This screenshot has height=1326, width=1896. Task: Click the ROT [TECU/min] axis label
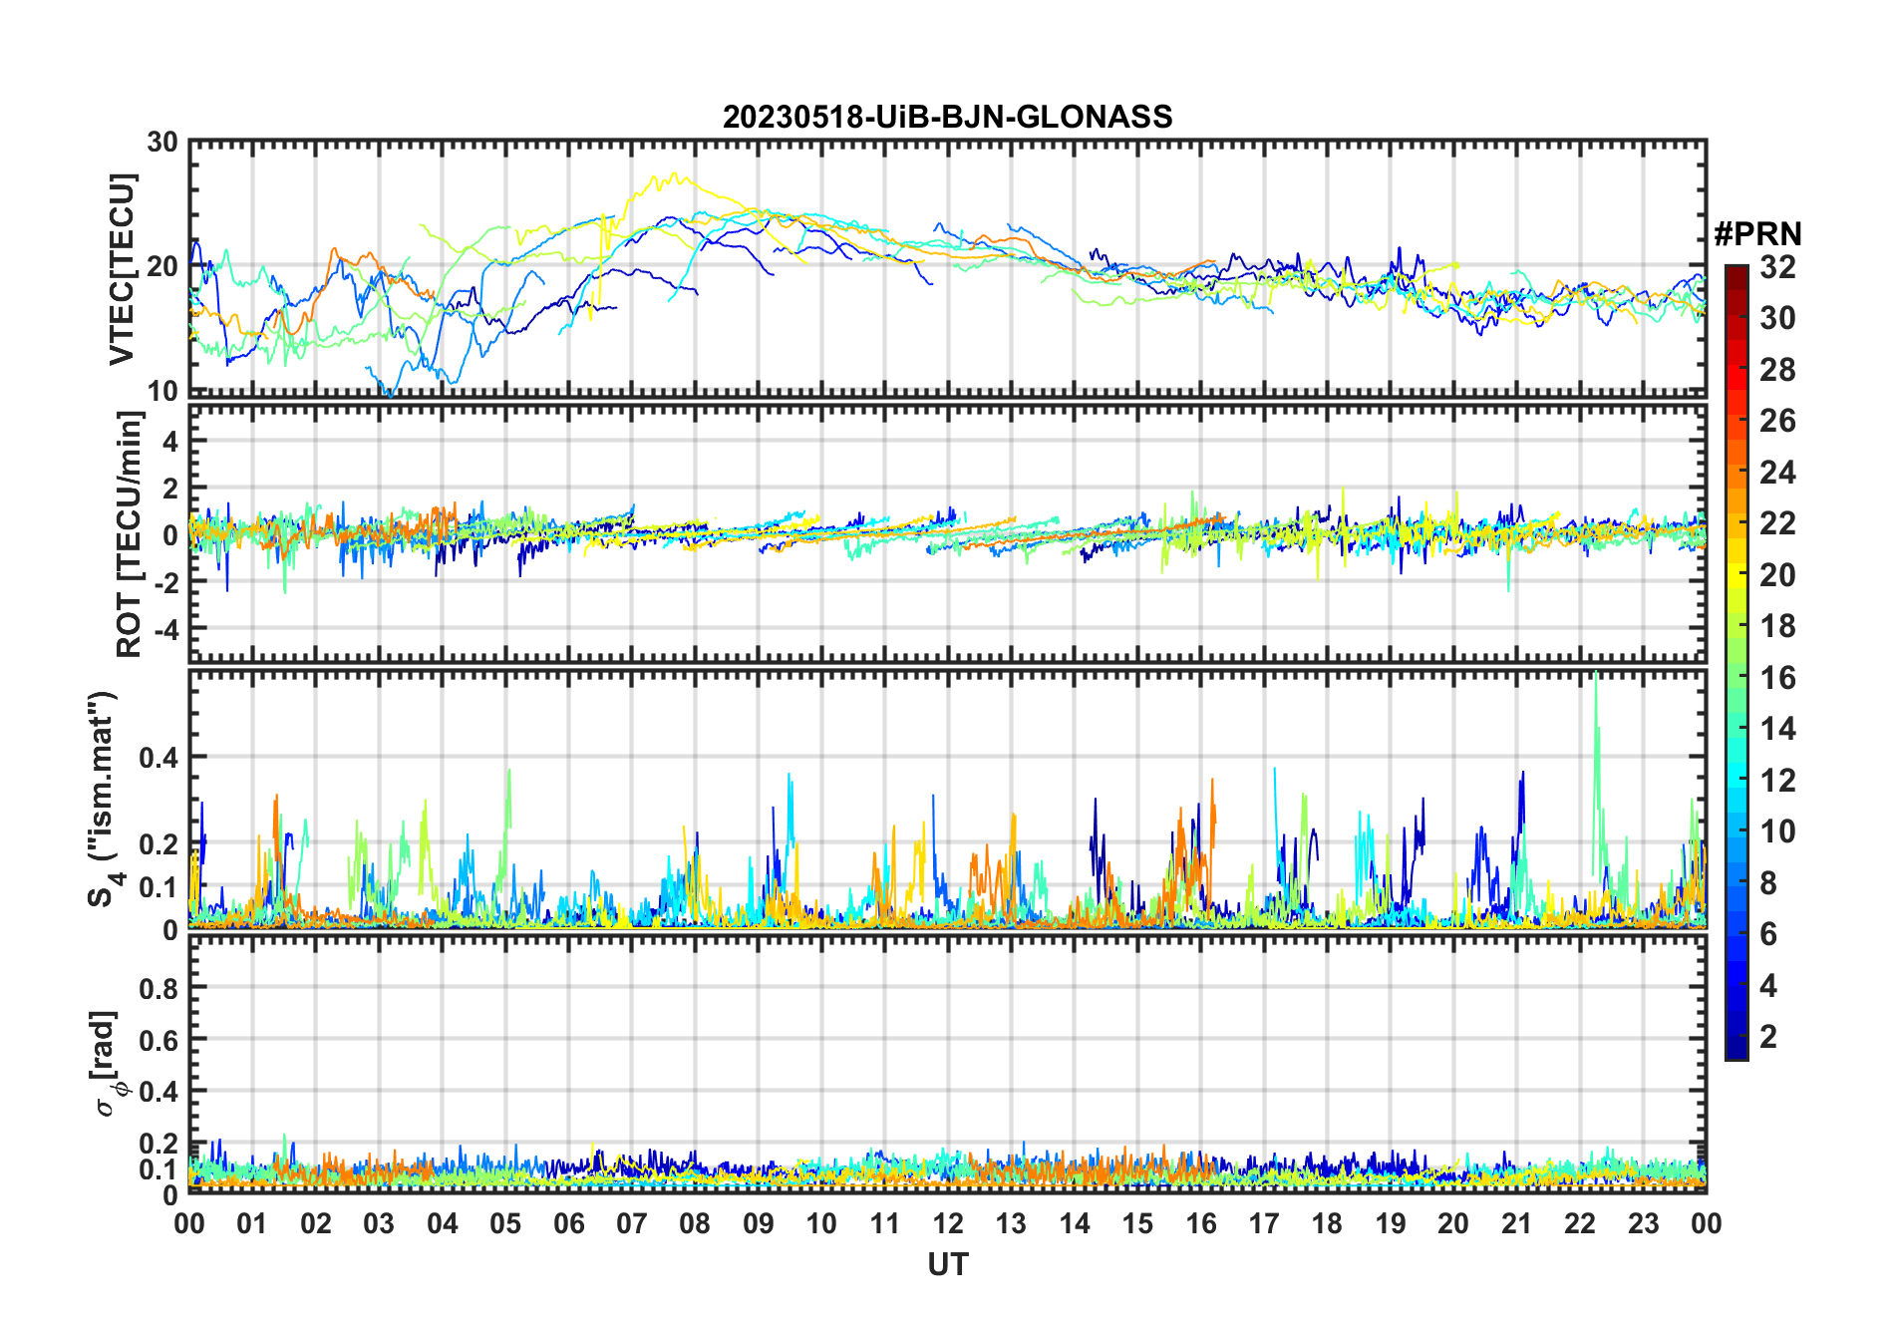(x=129, y=534)
